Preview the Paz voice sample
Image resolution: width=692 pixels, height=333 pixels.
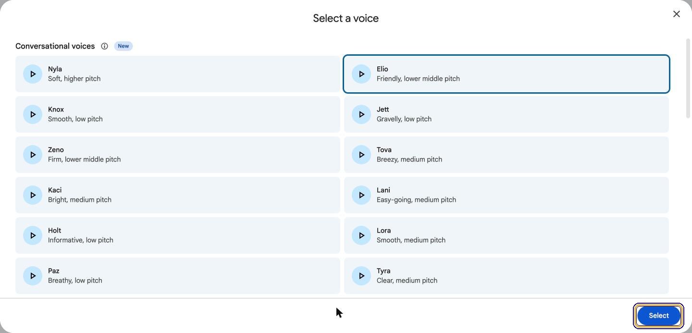tap(33, 276)
